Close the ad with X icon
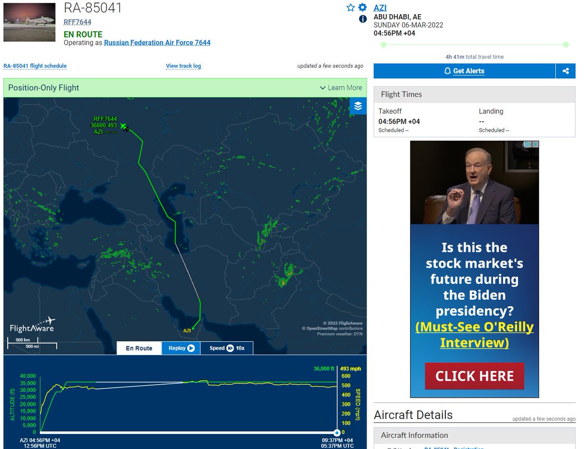This screenshot has height=449, width=585. pos(535,145)
